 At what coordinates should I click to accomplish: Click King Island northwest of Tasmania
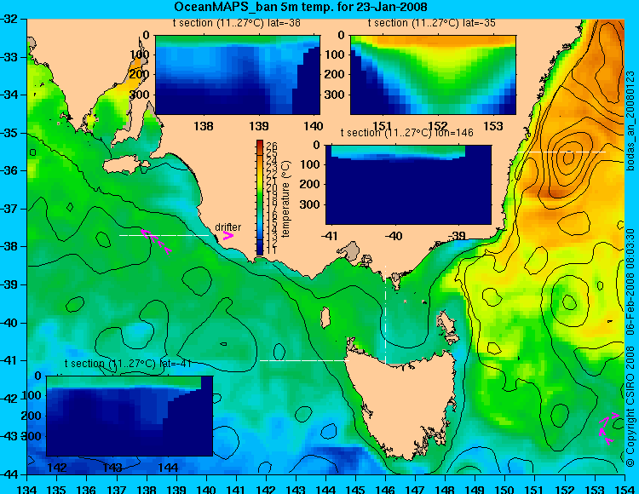coord(325,318)
